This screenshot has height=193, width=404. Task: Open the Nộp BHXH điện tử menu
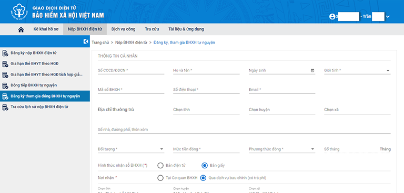(85, 29)
